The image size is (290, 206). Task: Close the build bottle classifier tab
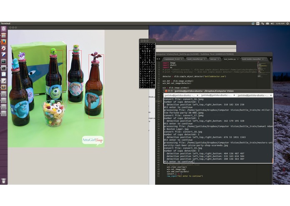point(263,59)
